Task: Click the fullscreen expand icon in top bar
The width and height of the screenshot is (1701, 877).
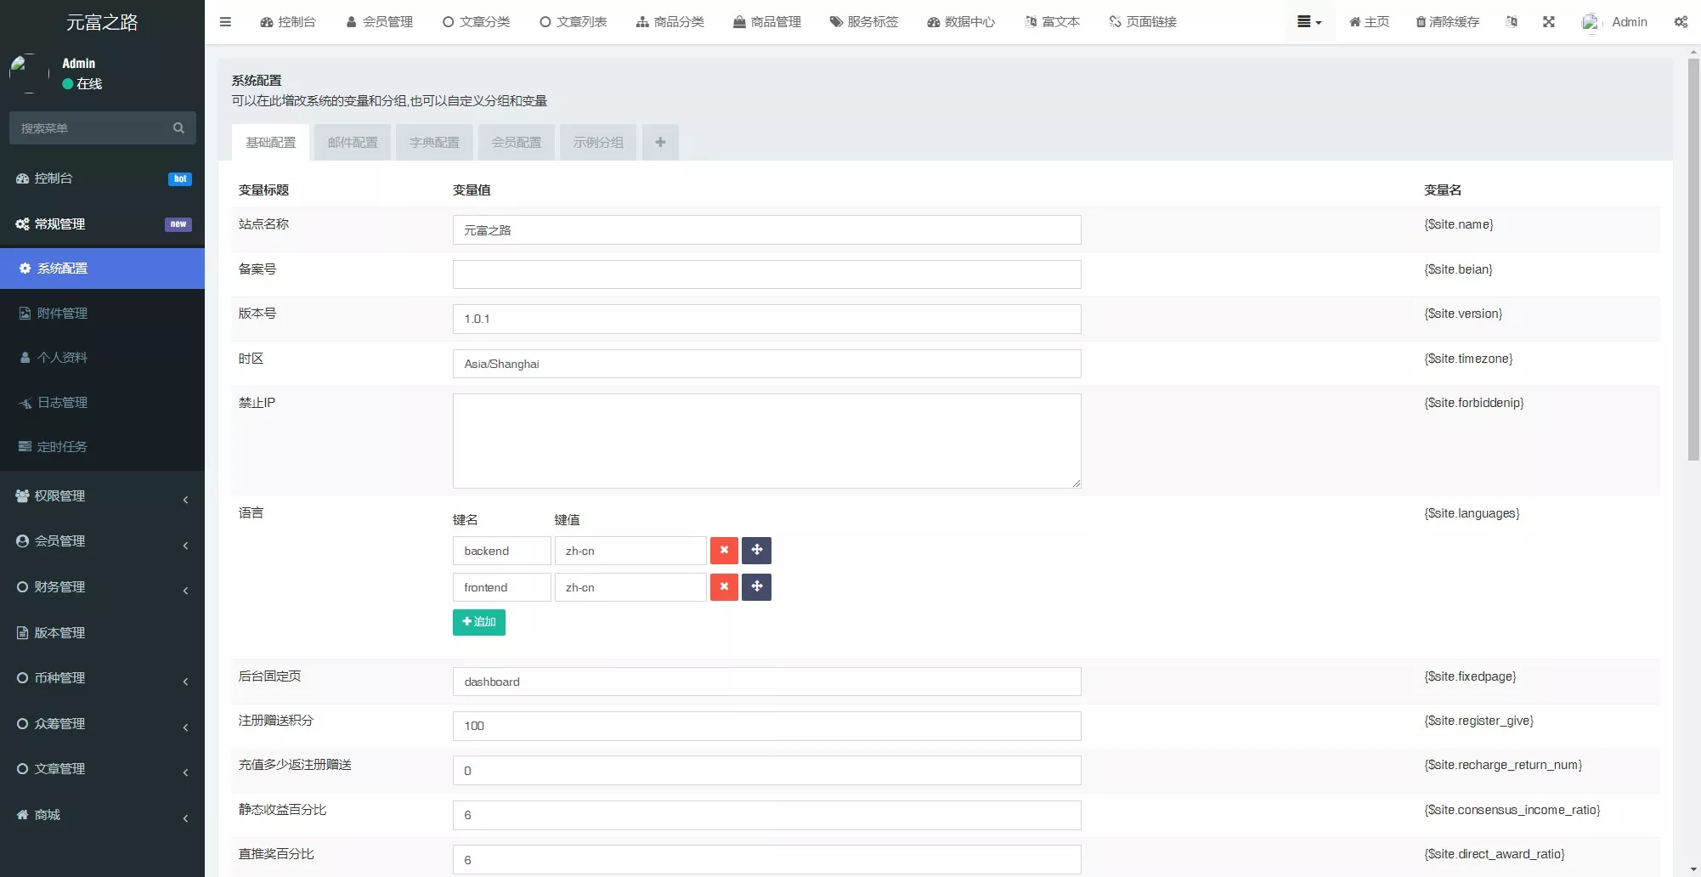Action: coord(1548,22)
